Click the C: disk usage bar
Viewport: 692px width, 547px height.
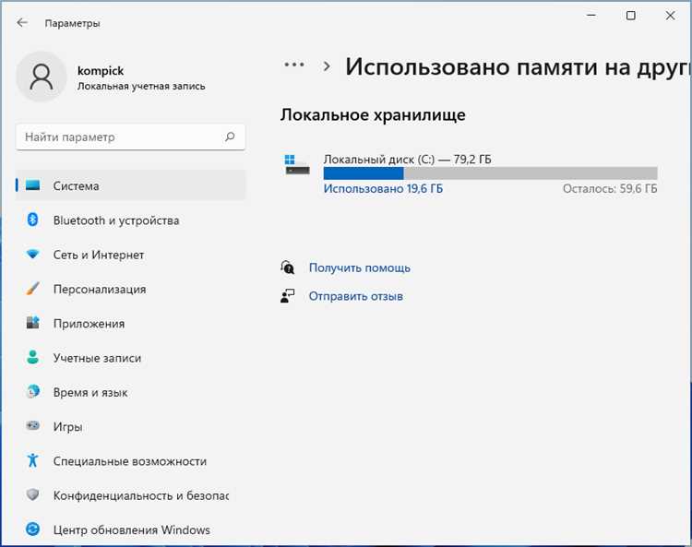point(490,172)
